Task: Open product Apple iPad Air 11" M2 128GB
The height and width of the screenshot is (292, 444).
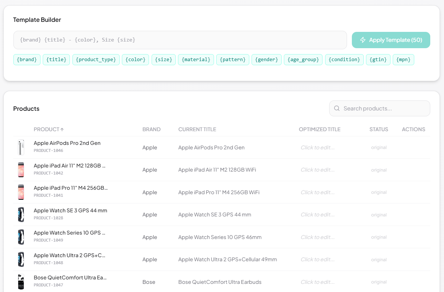Action: tap(69, 166)
